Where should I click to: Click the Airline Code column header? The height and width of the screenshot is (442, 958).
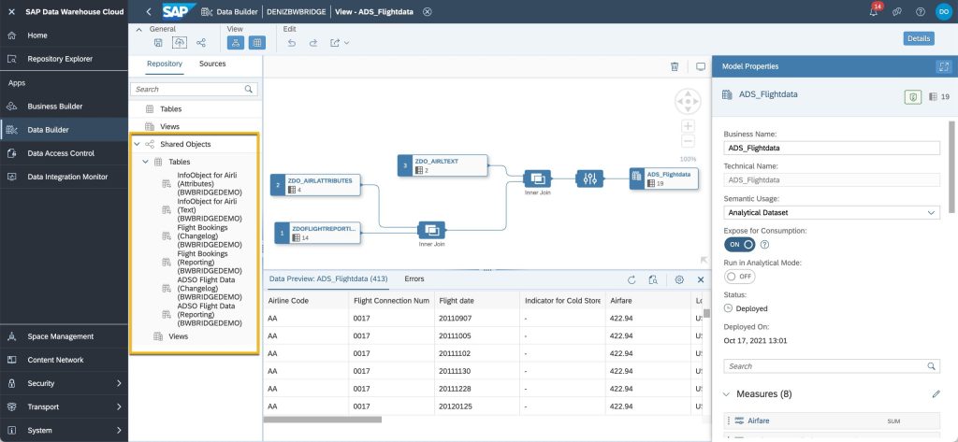306,300
